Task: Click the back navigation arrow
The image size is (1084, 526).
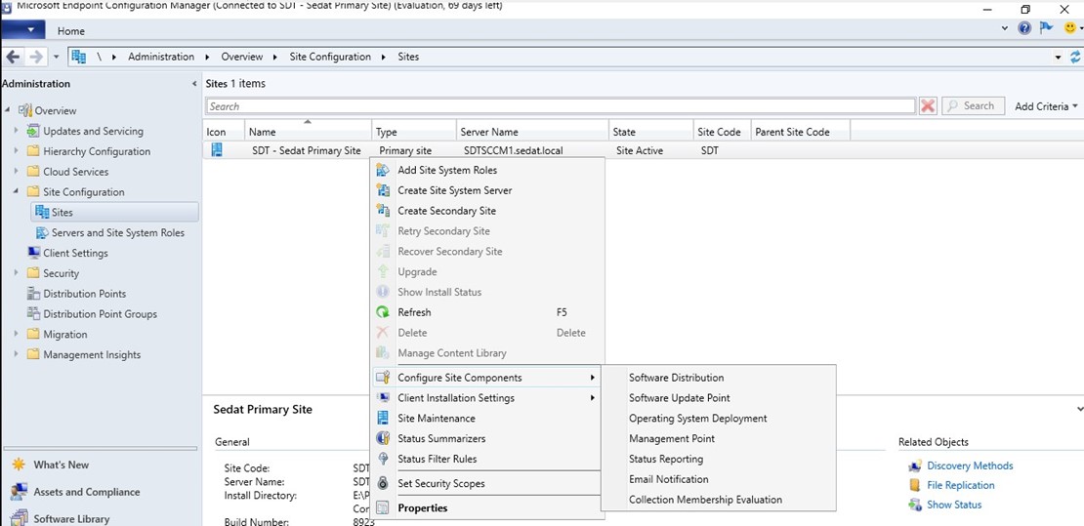Action: click(14, 57)
